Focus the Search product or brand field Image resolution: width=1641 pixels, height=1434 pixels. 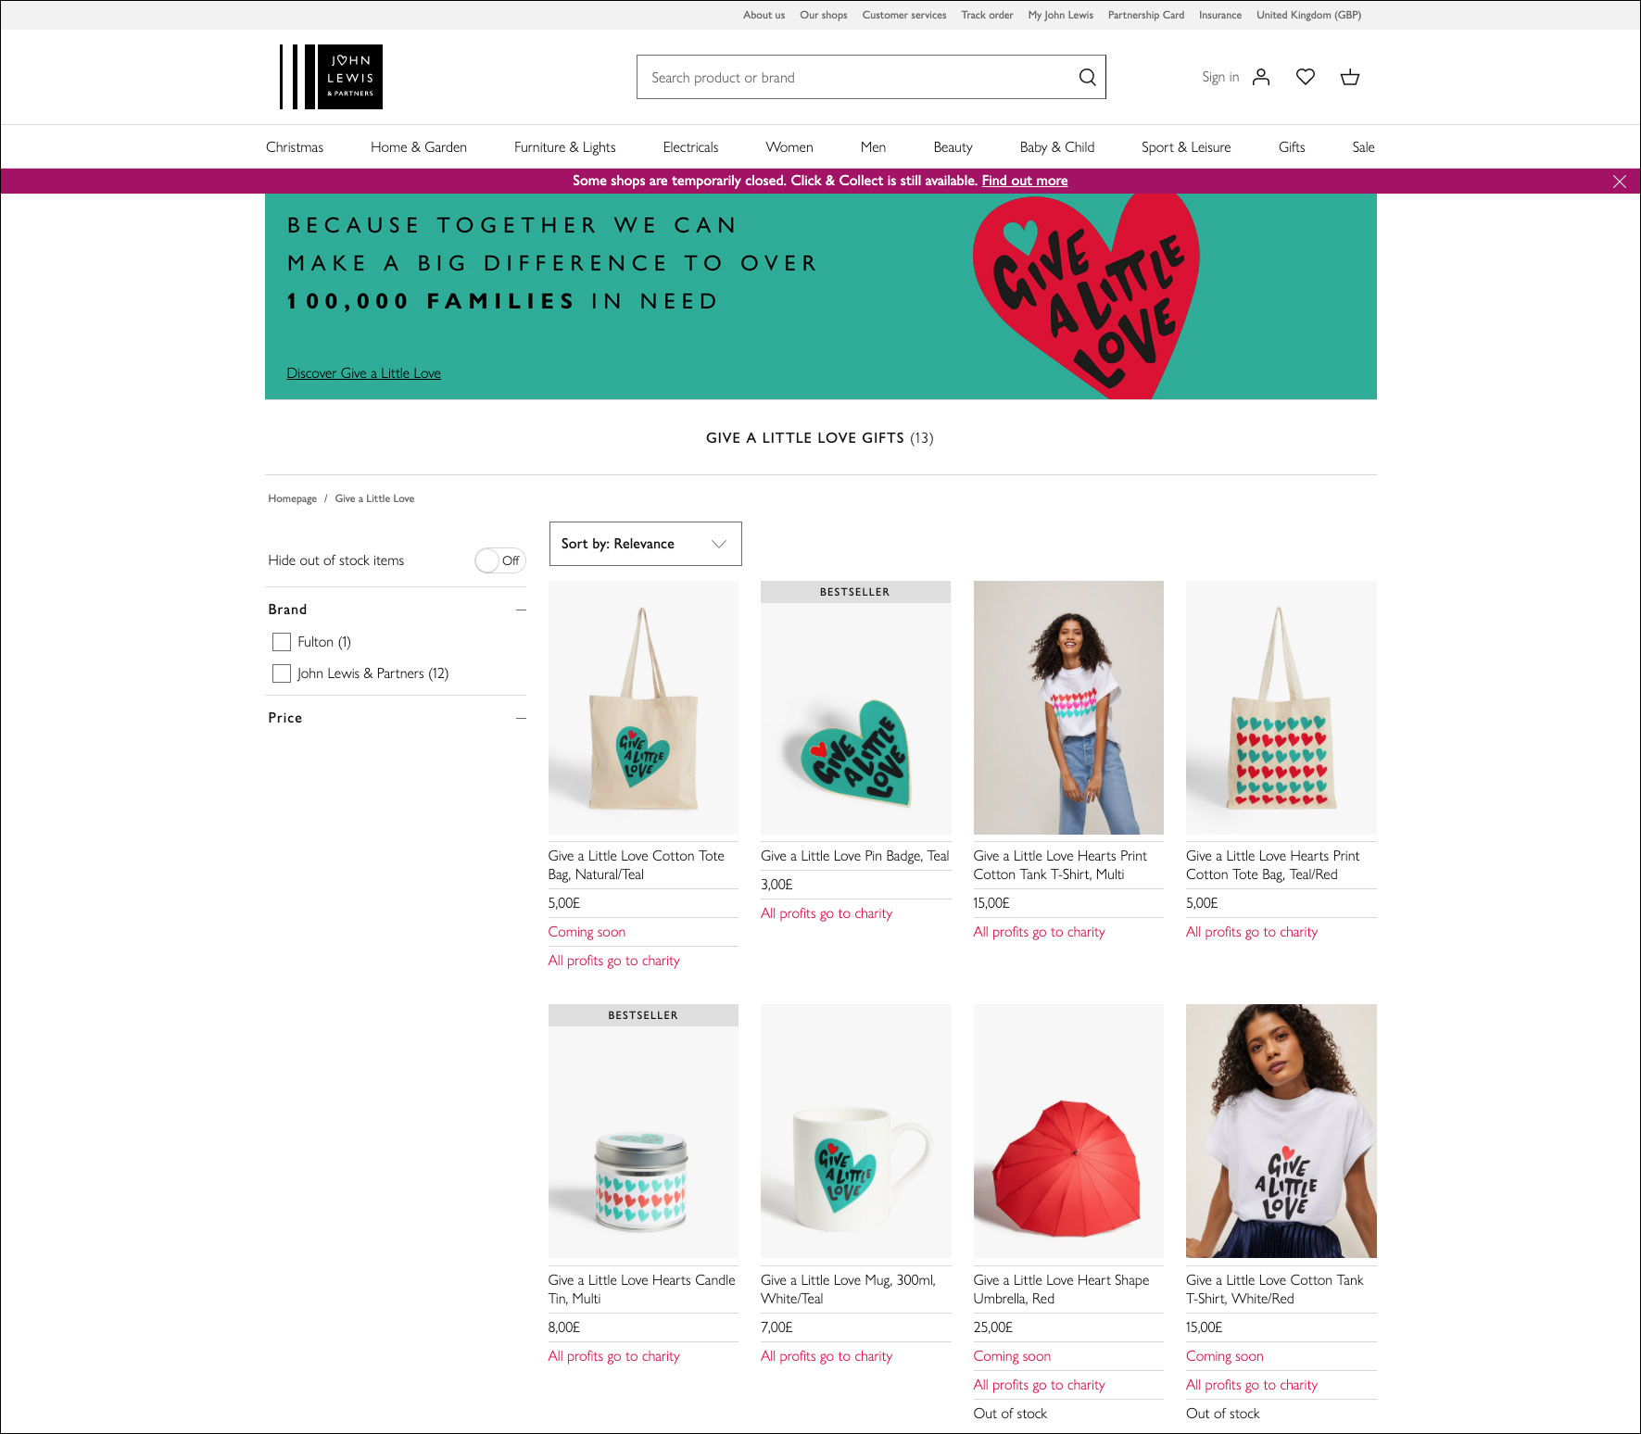click(x=857, y=77)
